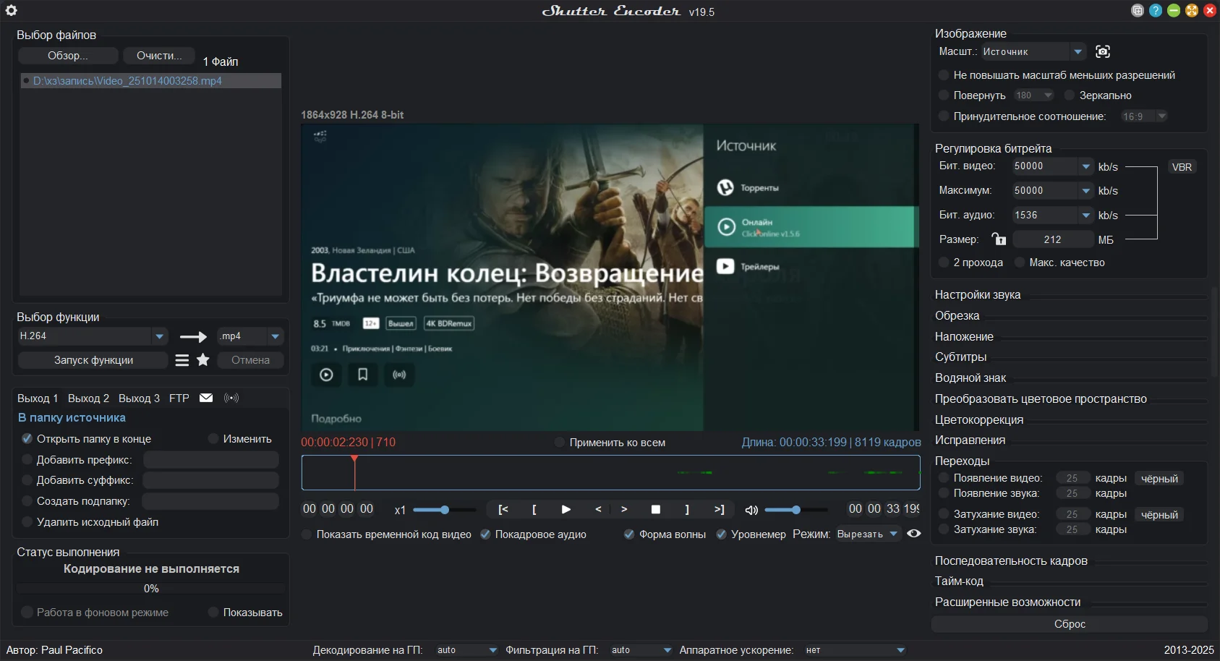Stop the video playback
Viewport: 1220px width, 661px height.
pos(655,509)
